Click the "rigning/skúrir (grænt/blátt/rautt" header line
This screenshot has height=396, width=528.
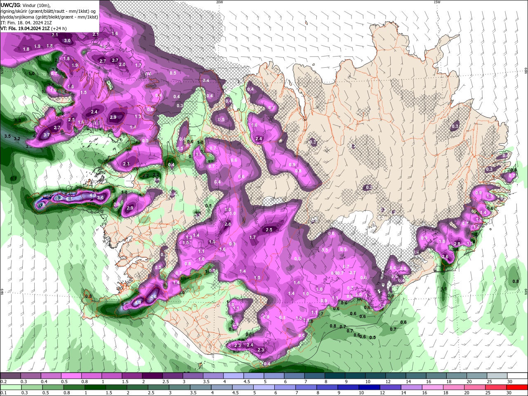[48, 12]
